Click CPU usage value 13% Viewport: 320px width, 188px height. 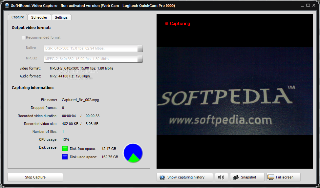pyautogui.click(x=66, y=139)
